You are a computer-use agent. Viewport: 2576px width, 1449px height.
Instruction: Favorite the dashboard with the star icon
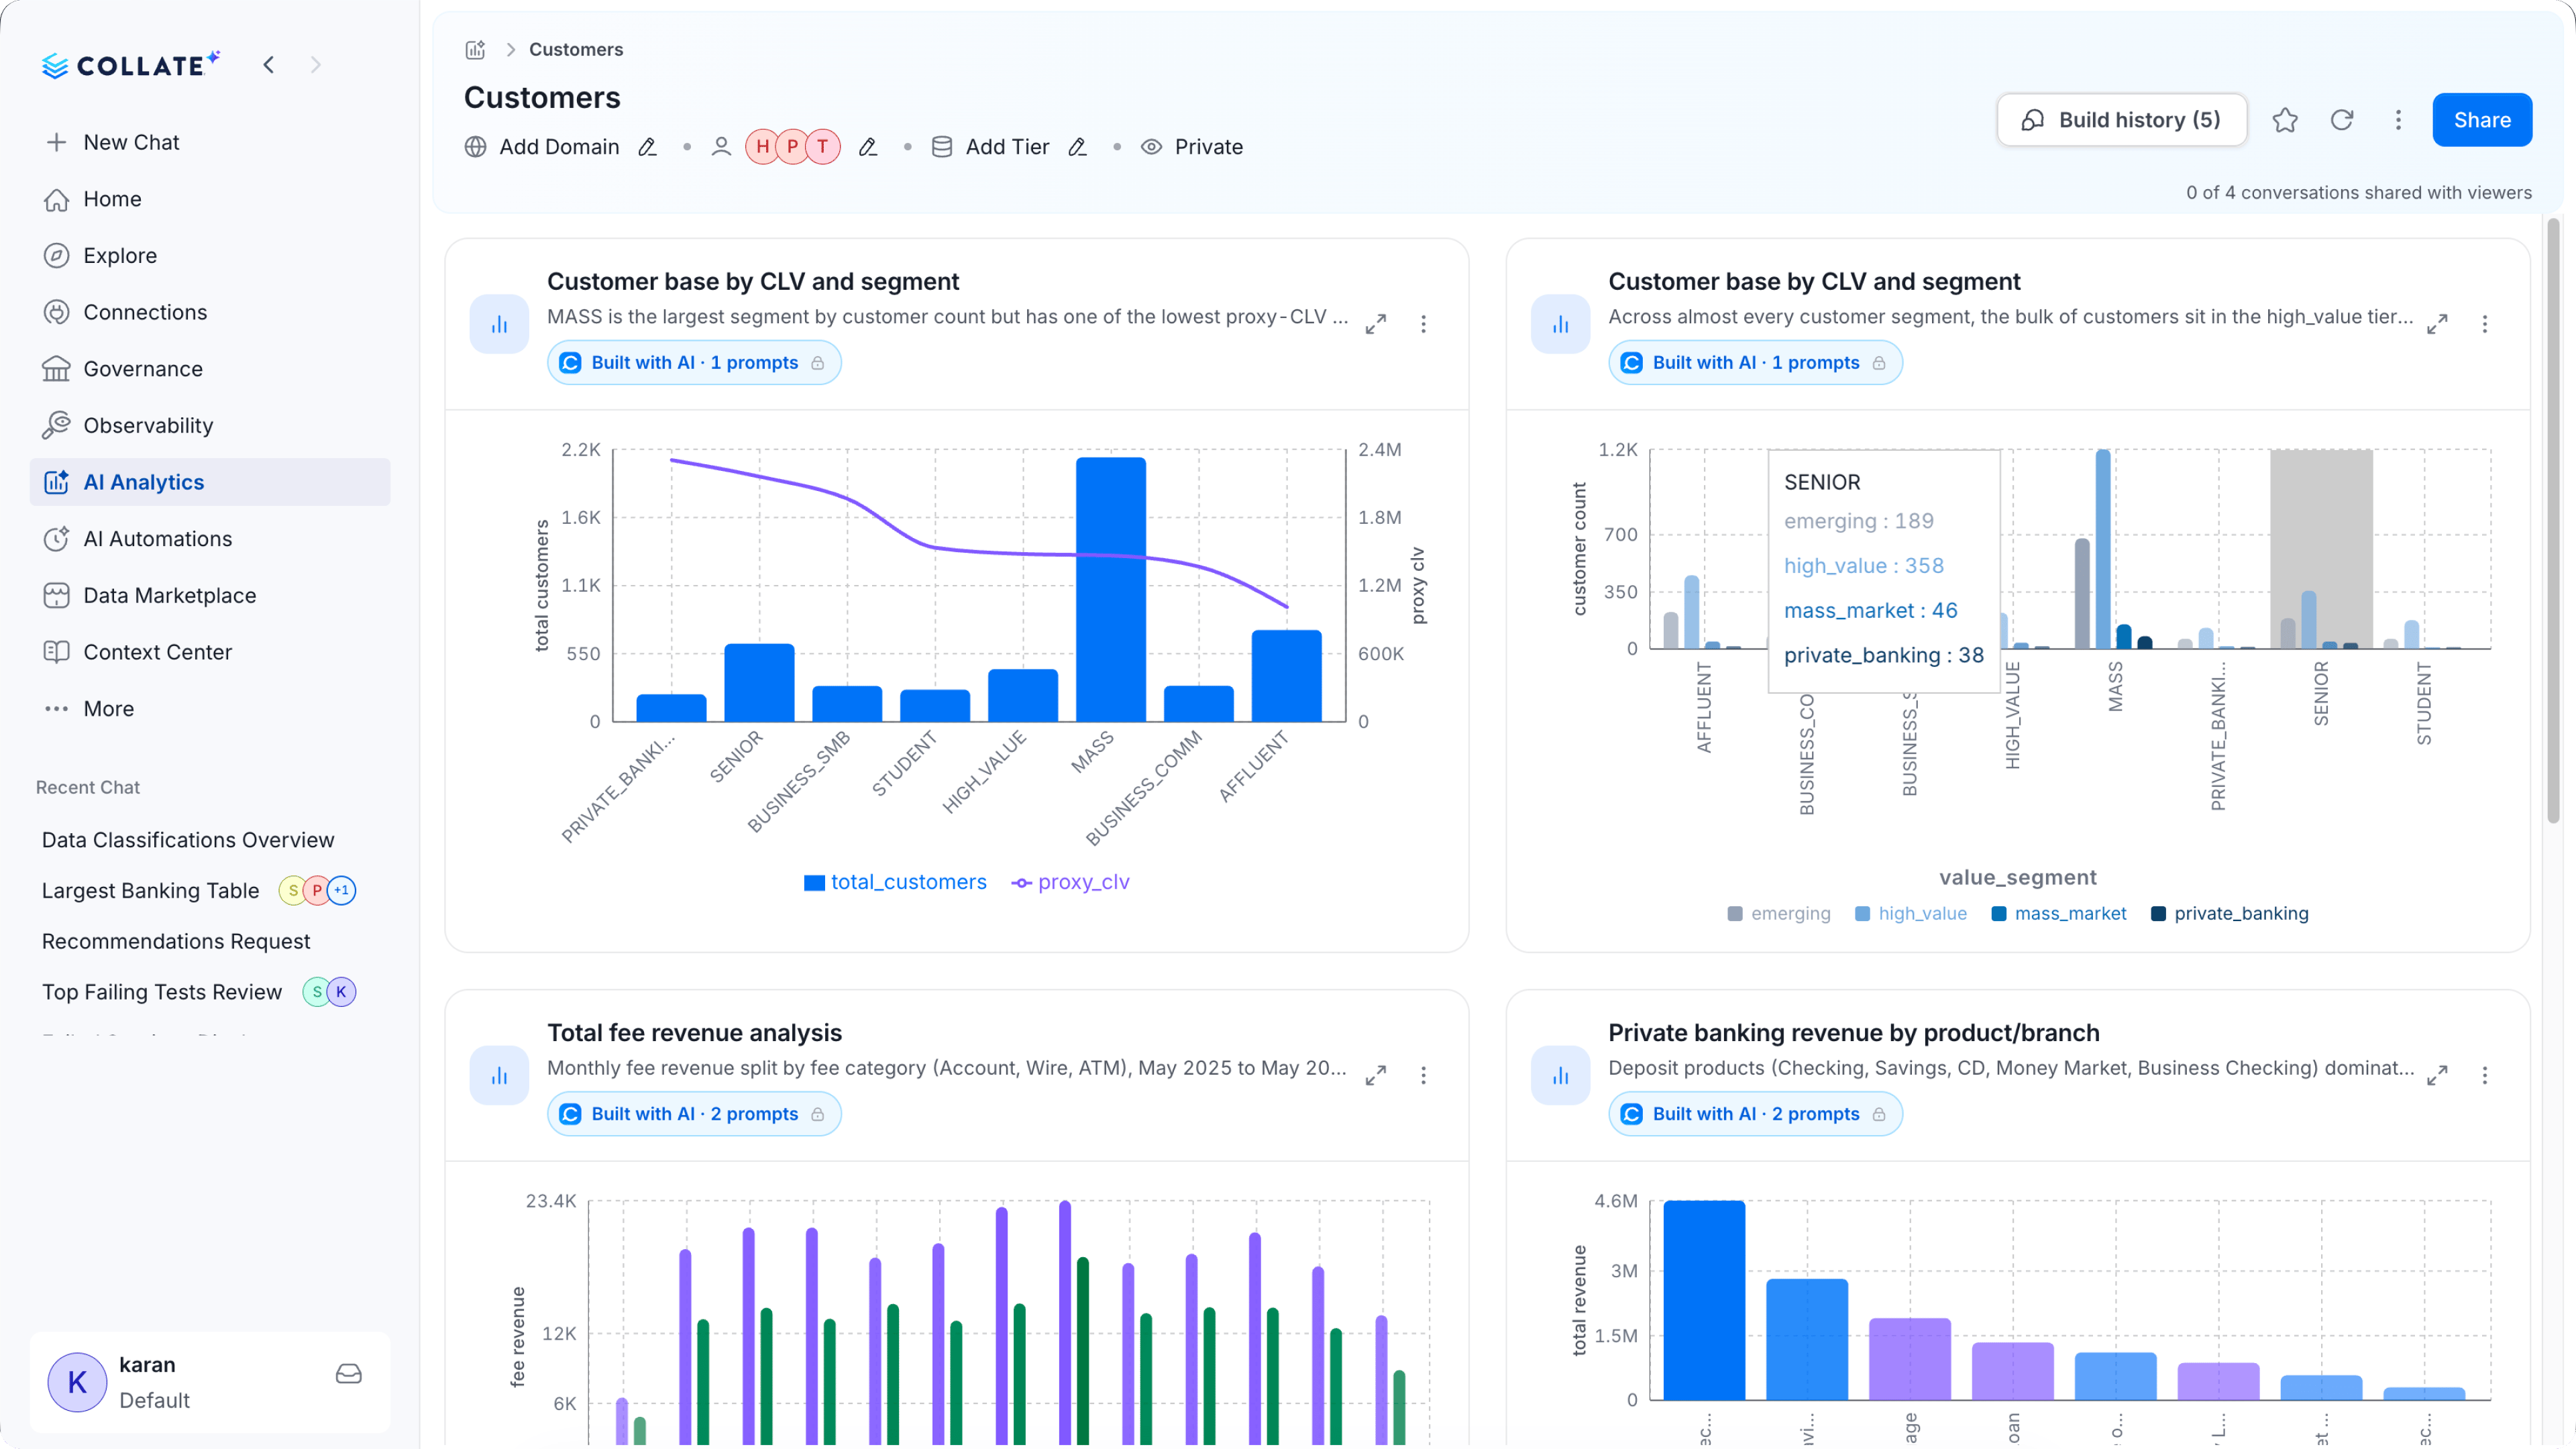(2285, 120)
